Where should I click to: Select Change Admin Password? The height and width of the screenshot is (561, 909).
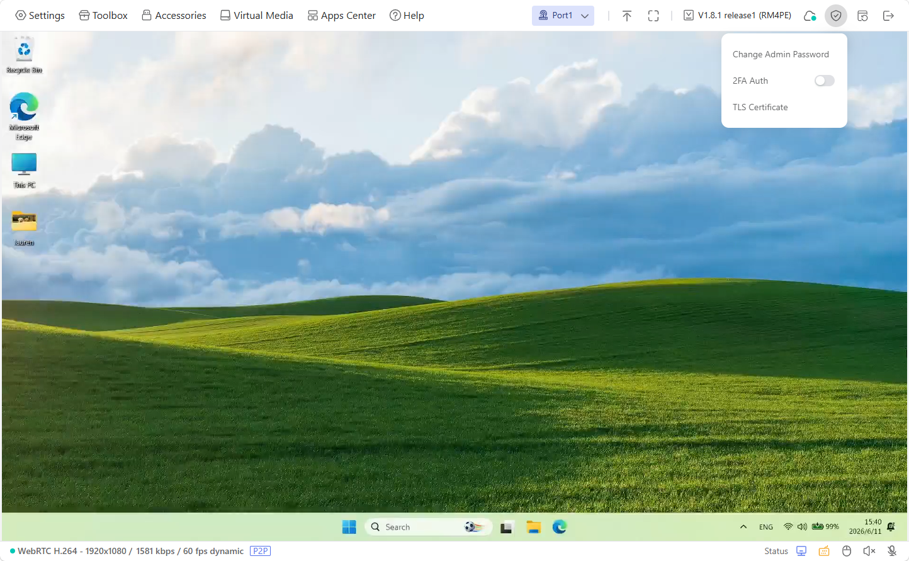781,54
